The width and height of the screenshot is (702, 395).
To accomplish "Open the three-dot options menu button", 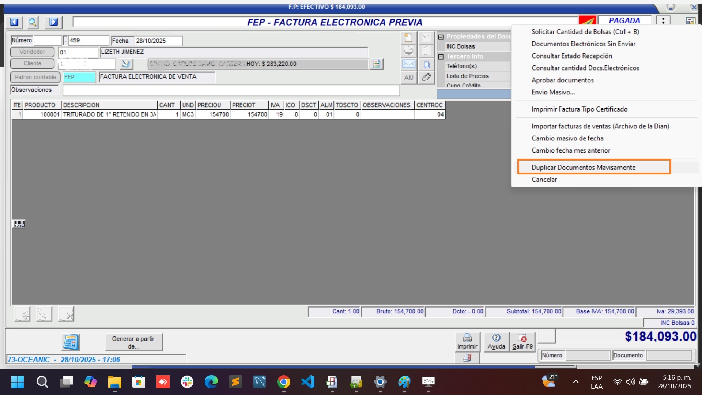I will (x=663, y=21).
